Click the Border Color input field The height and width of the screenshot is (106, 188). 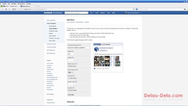(70, 84)
